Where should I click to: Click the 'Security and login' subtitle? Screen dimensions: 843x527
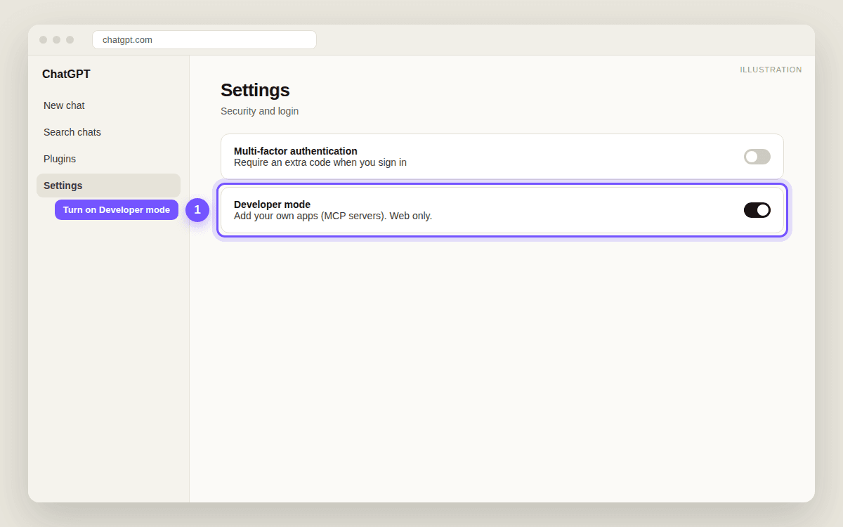[x=259, y=111]
